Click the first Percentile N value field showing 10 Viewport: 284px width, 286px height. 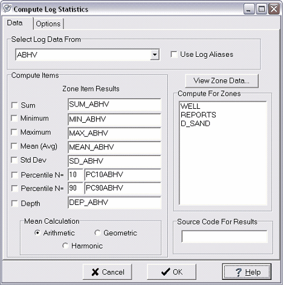click(x=76, y=175)
